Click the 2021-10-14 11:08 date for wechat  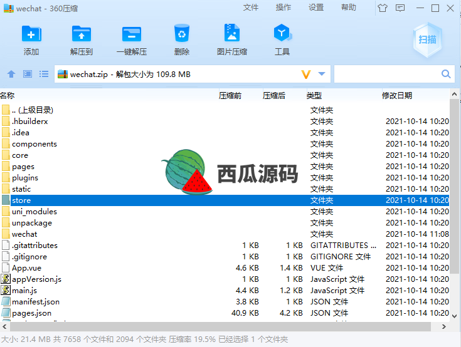(x=417, y=234)
